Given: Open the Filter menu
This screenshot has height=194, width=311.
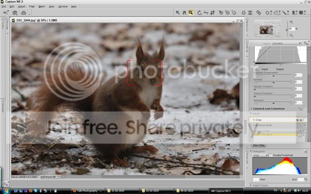Looking at the screenshot, I should pyautogui.click(x=32, y=7).
